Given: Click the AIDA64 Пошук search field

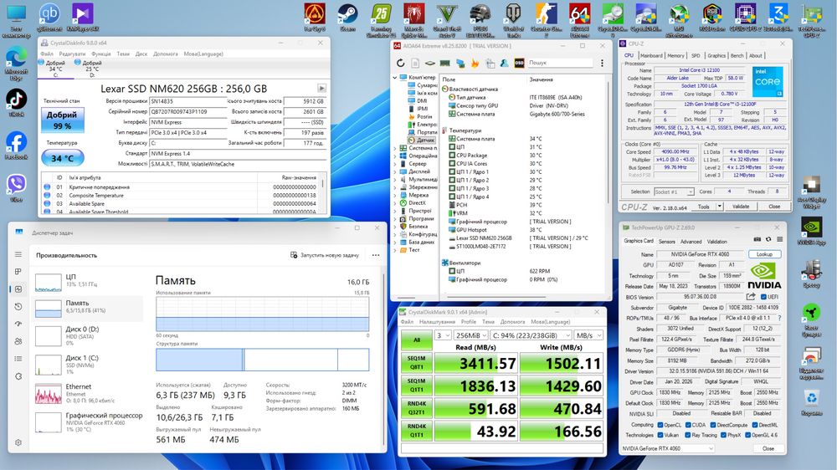Looking at the screenshot, I should coord(559,63).
